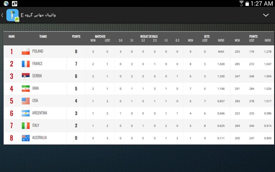Open the S notification icon in status bar
Screen dimensions: 275x172
15,3
